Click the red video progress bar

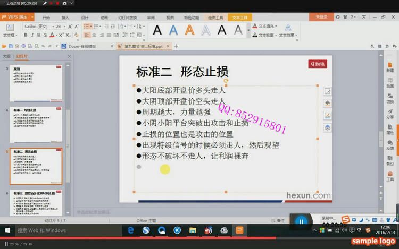coord(160,238)
